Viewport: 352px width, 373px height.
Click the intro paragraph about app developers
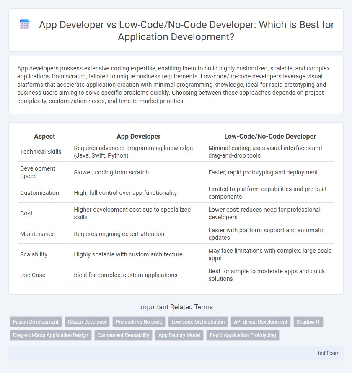tap(173, 85)
